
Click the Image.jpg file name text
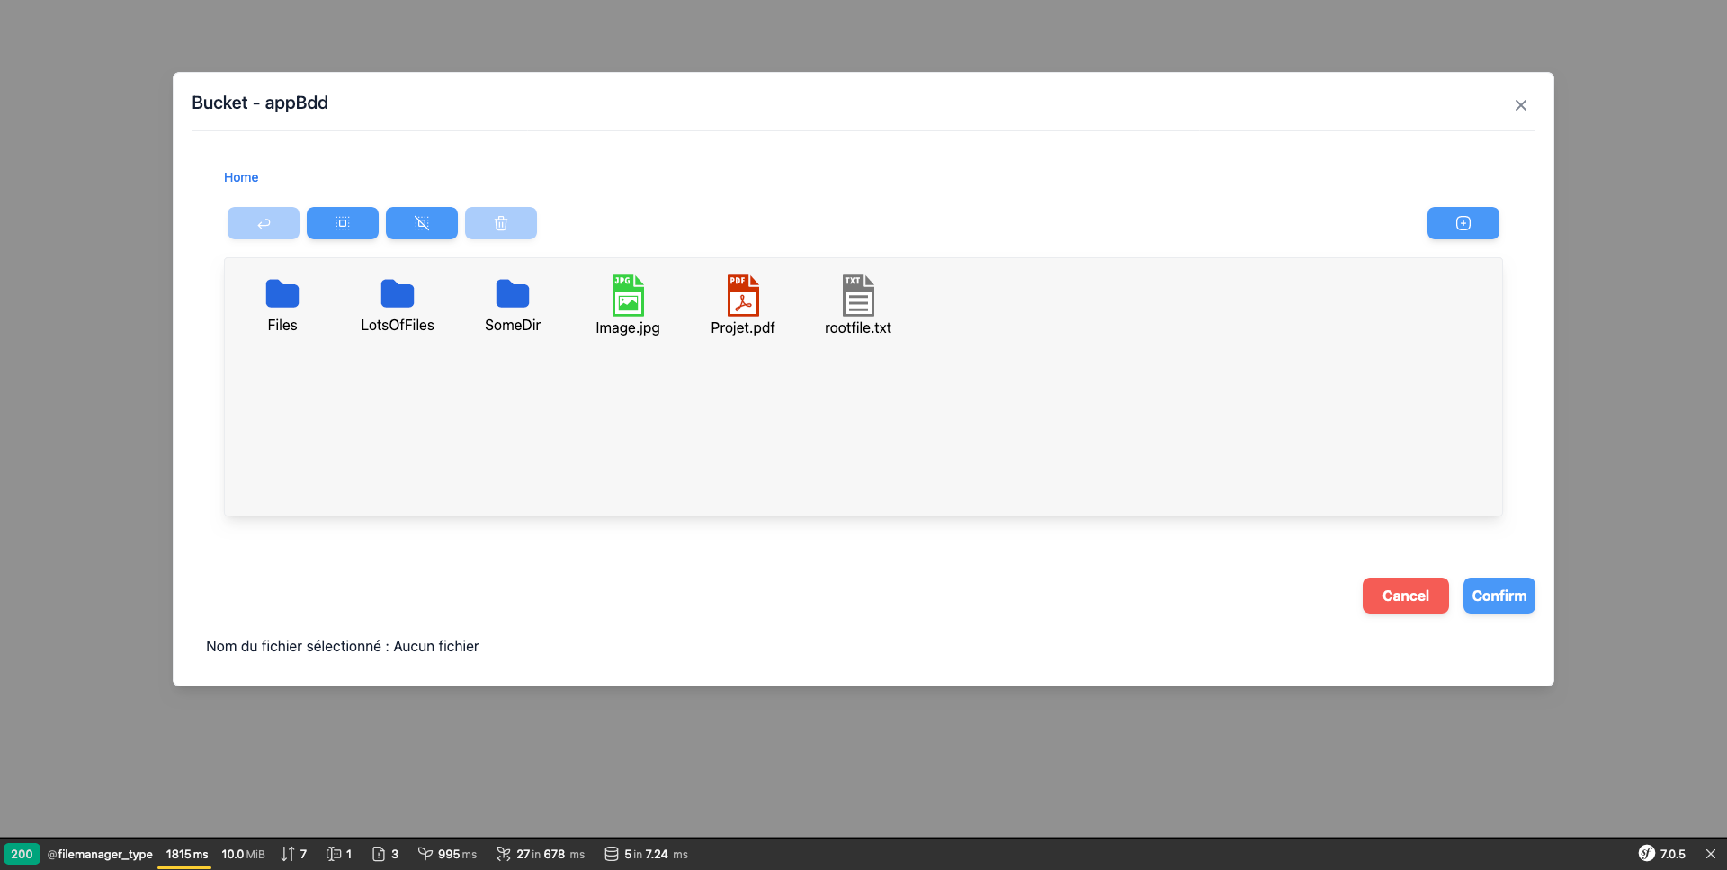(x=628, y=327)
